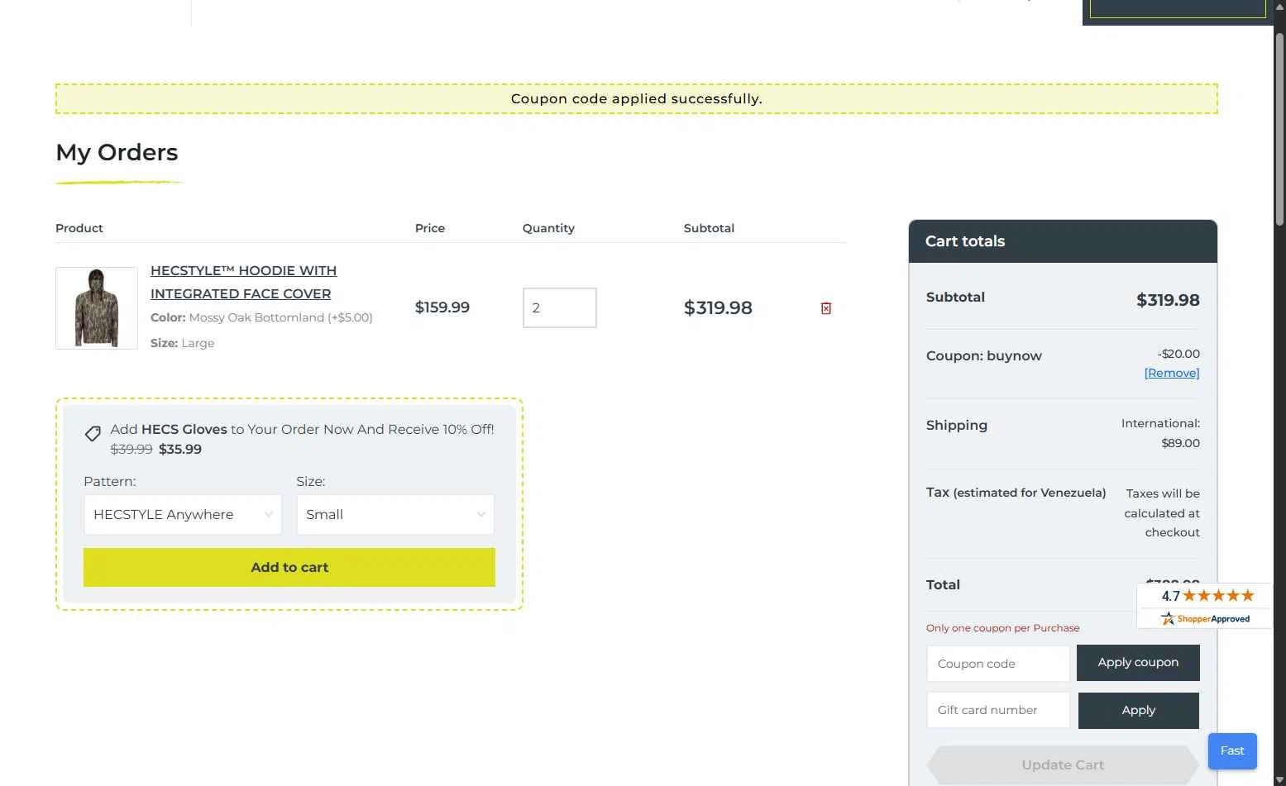
Task: Add HECS Gloves to cart
Action: tap(289, 567)
